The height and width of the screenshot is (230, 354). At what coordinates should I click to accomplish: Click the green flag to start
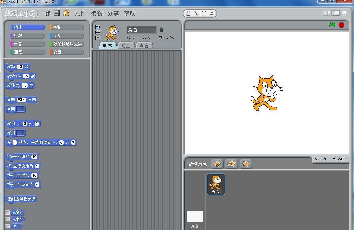332,25
